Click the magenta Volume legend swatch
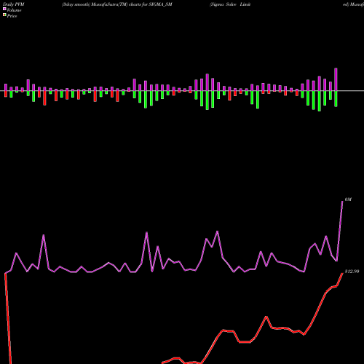Viewport: 364px width, 364px height. click(x=4, y=9)
